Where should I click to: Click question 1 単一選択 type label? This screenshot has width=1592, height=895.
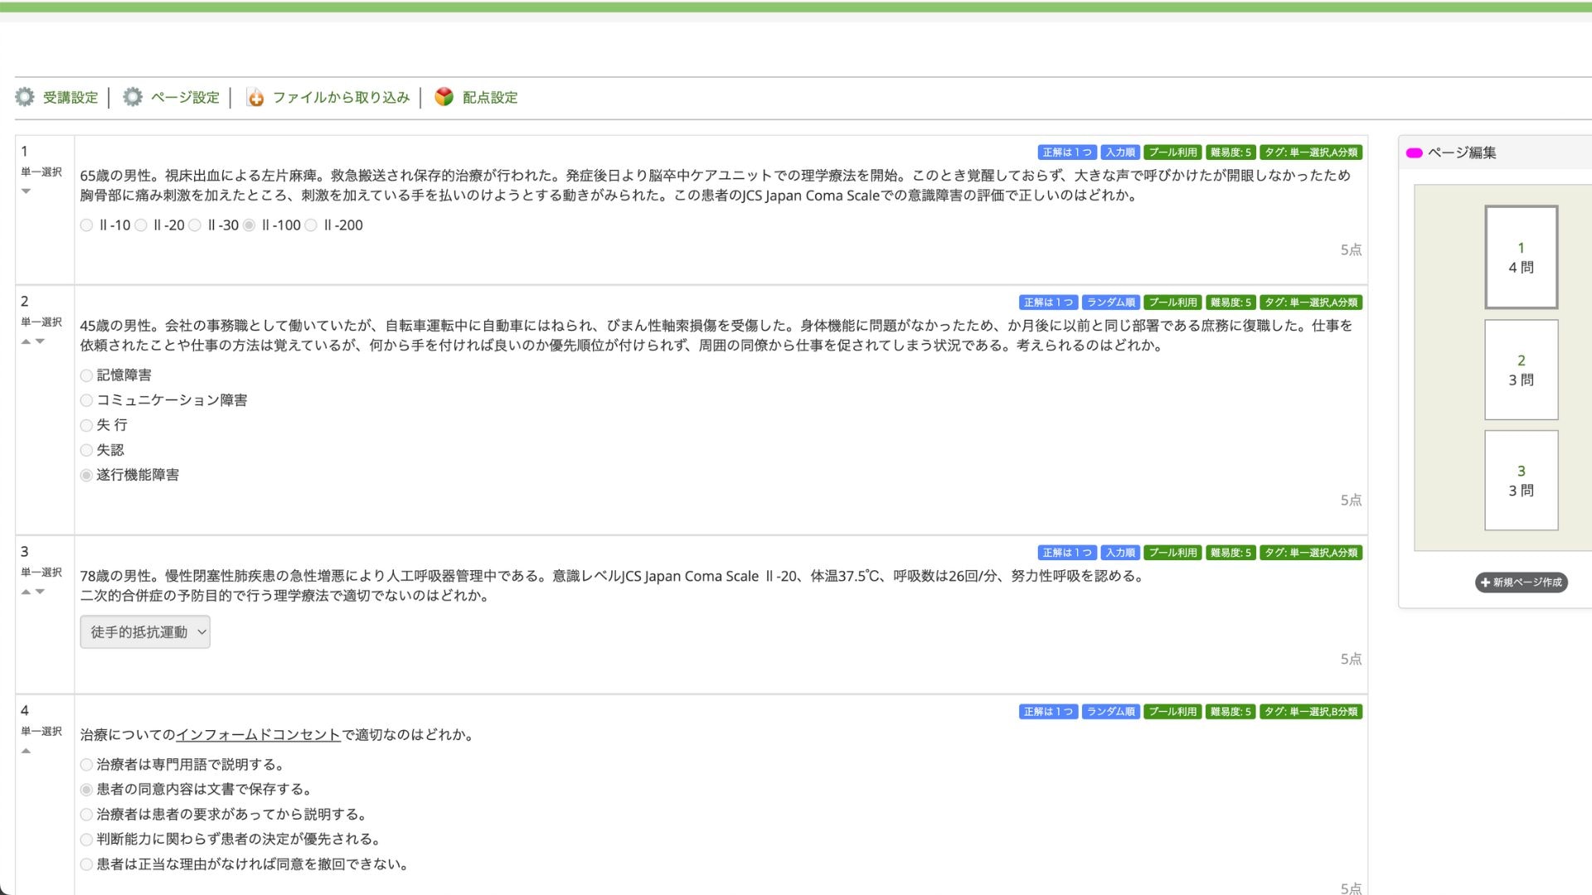pyautogui.click(x=41, y=172)
